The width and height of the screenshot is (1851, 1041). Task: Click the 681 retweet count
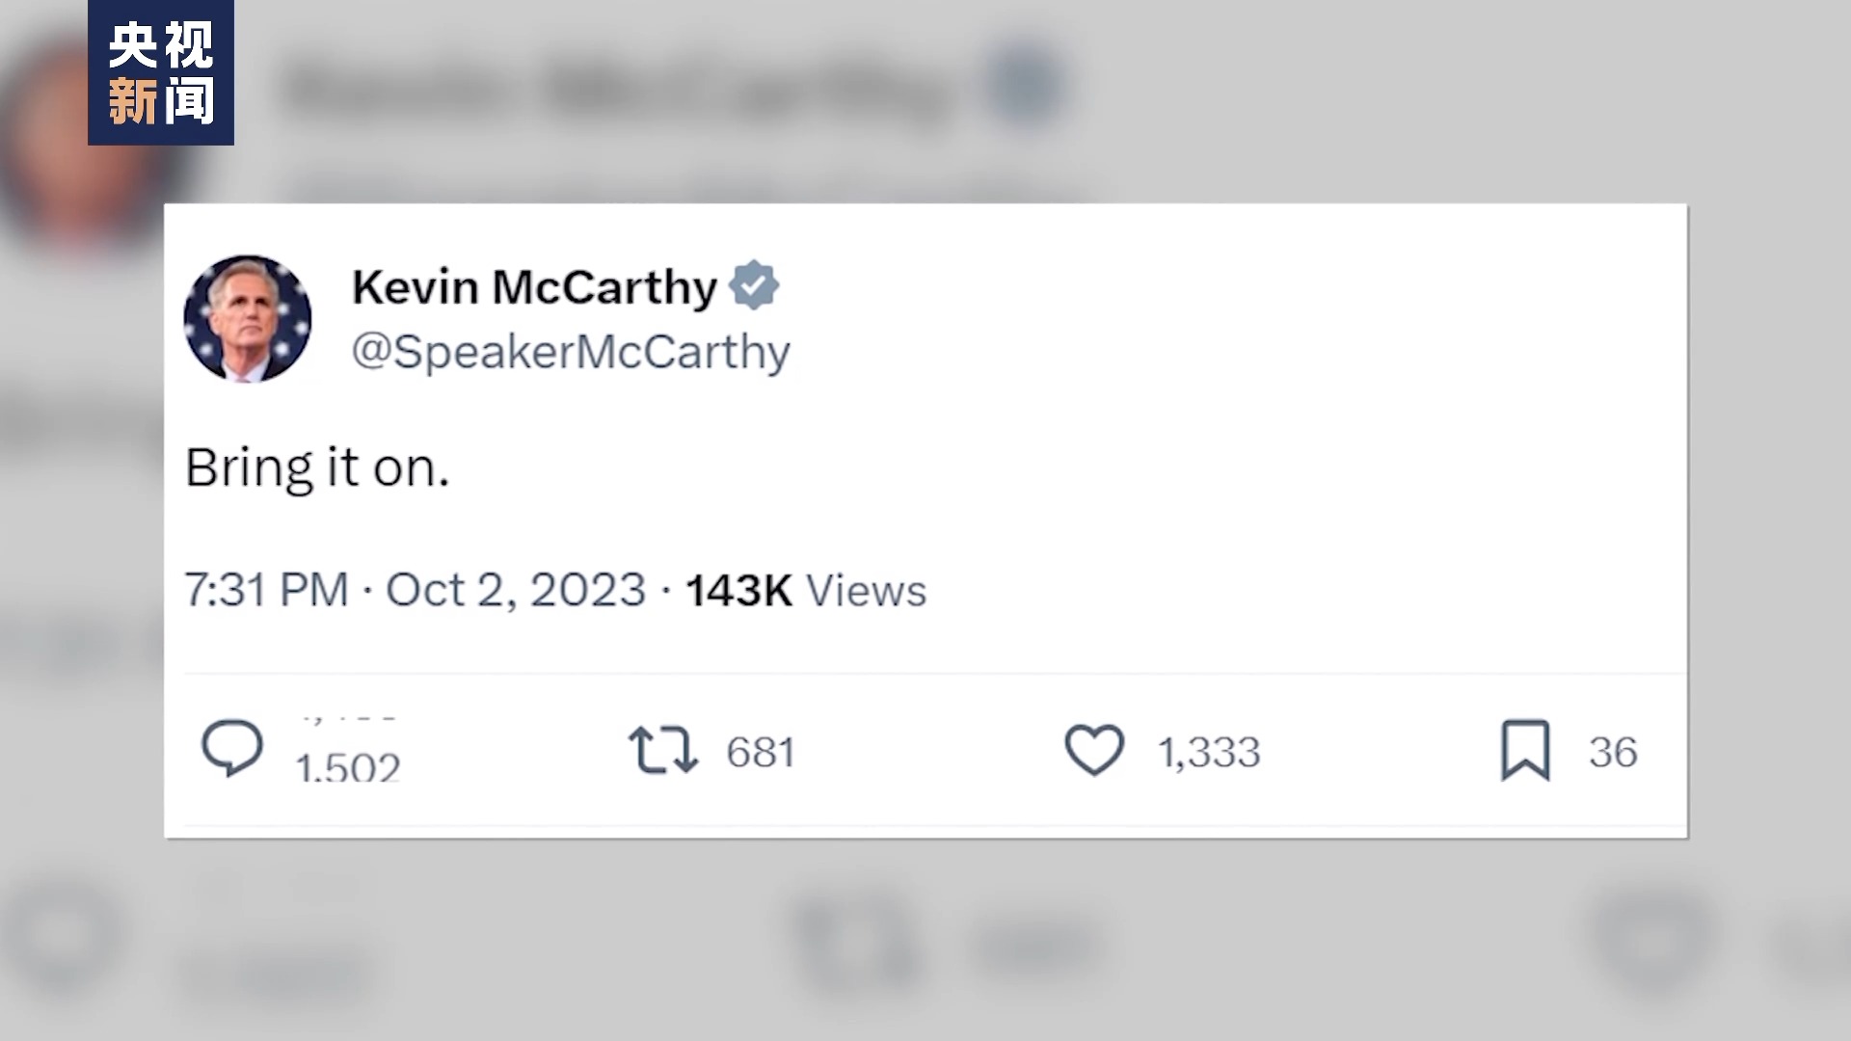(x=761, y=752)
